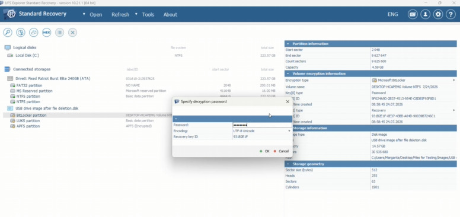
Task: Click the LUKS partition lock icon
Action: click(x=12, y=121)
